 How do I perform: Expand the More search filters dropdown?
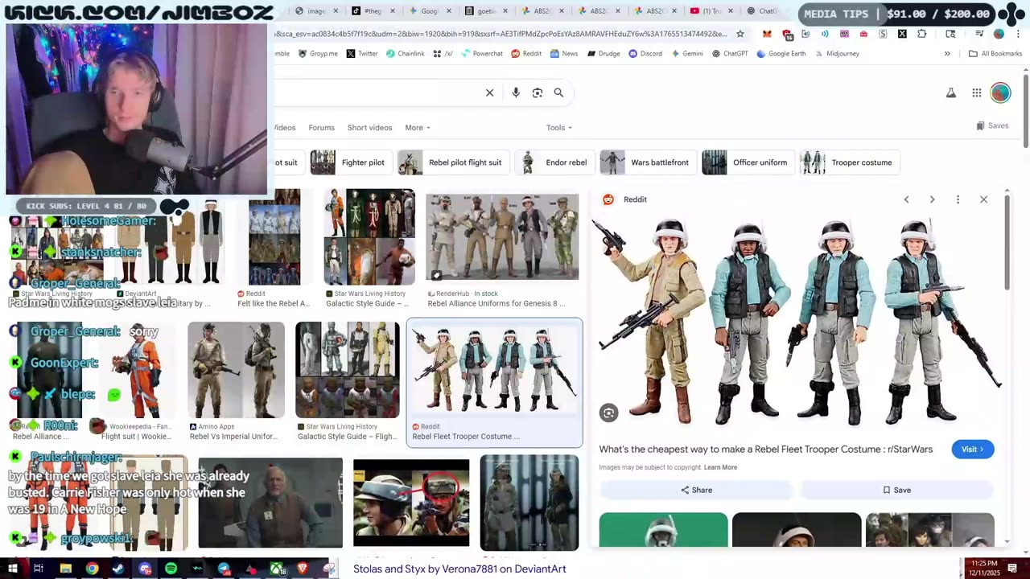418,128
